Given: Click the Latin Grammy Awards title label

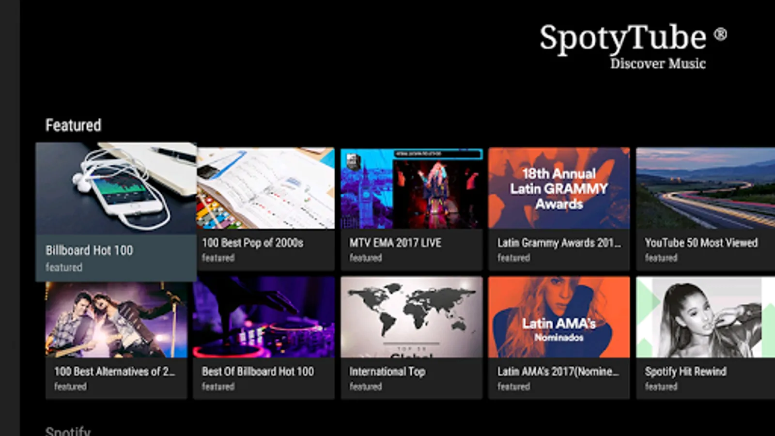Looking at the screenshot, I should coord(559,243).
